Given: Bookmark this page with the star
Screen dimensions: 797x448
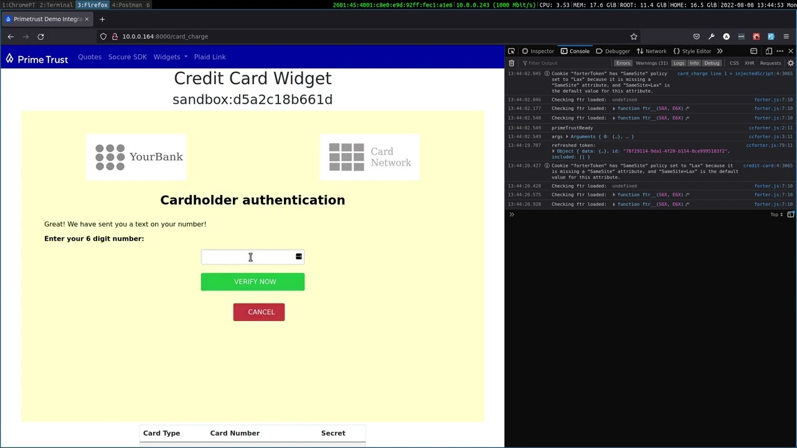Looking at the screenshot, I should click(x=634, y=37).
